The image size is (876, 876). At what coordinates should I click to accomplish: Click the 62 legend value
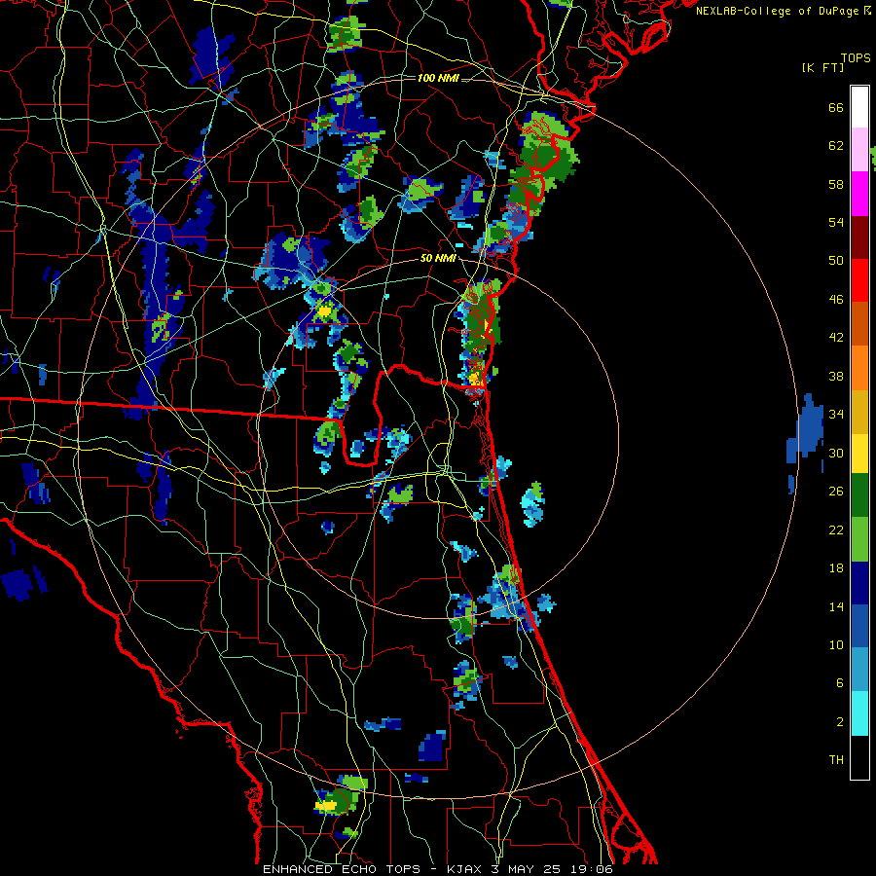coord(836,146)
